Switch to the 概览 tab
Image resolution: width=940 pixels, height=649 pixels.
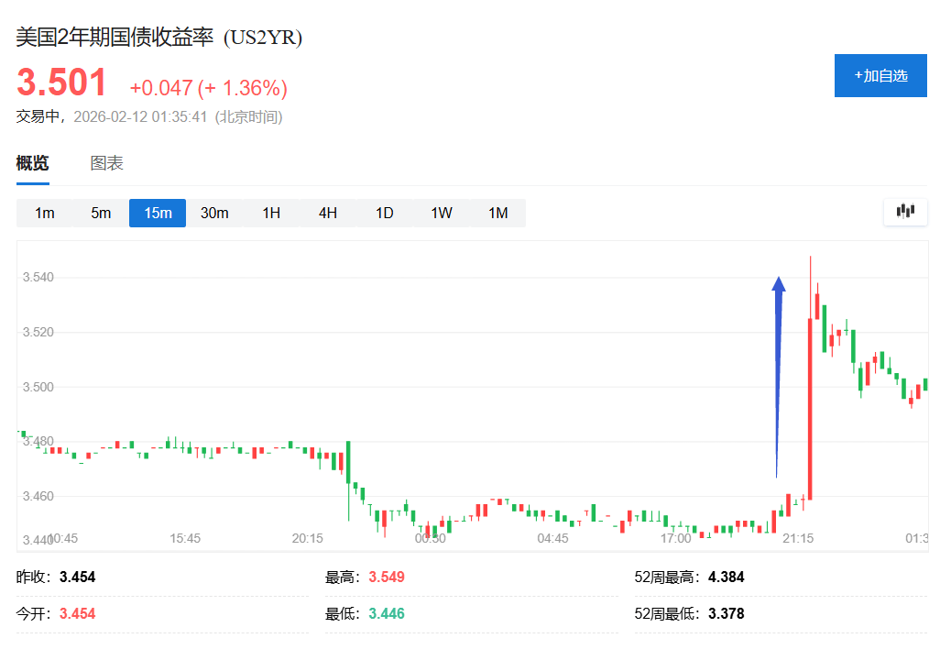tap(33, 164)
